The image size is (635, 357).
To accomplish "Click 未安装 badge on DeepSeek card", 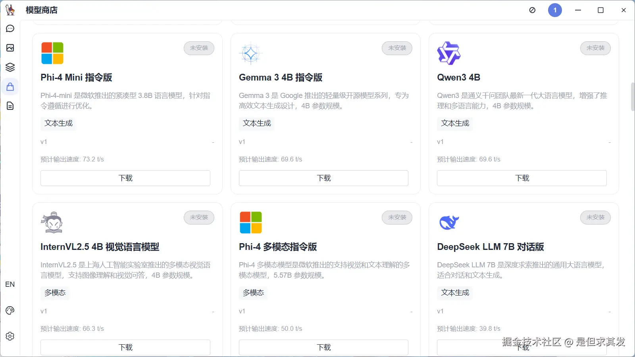I will (x=596, y=217).
